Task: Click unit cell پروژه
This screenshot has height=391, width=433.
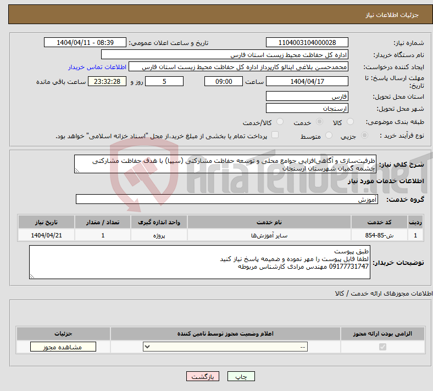Action: click(x=159, y=235)
